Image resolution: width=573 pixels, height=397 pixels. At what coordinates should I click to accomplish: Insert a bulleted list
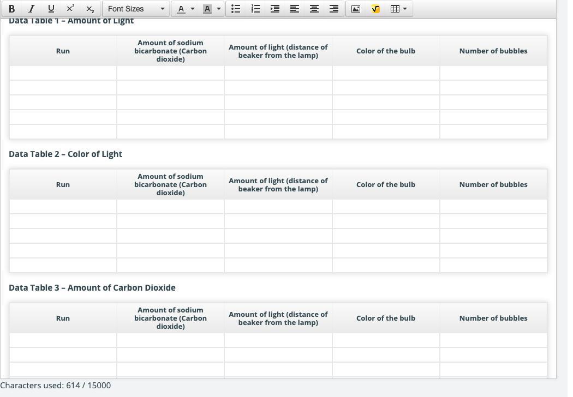coord(236,9)
